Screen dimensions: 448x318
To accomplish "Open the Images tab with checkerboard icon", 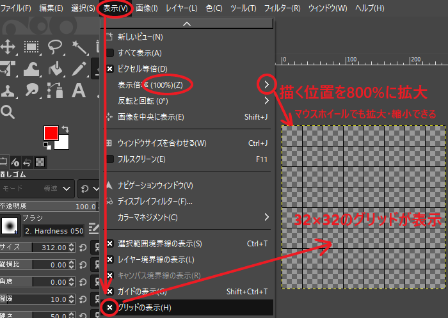I will (x=40, y=163).
